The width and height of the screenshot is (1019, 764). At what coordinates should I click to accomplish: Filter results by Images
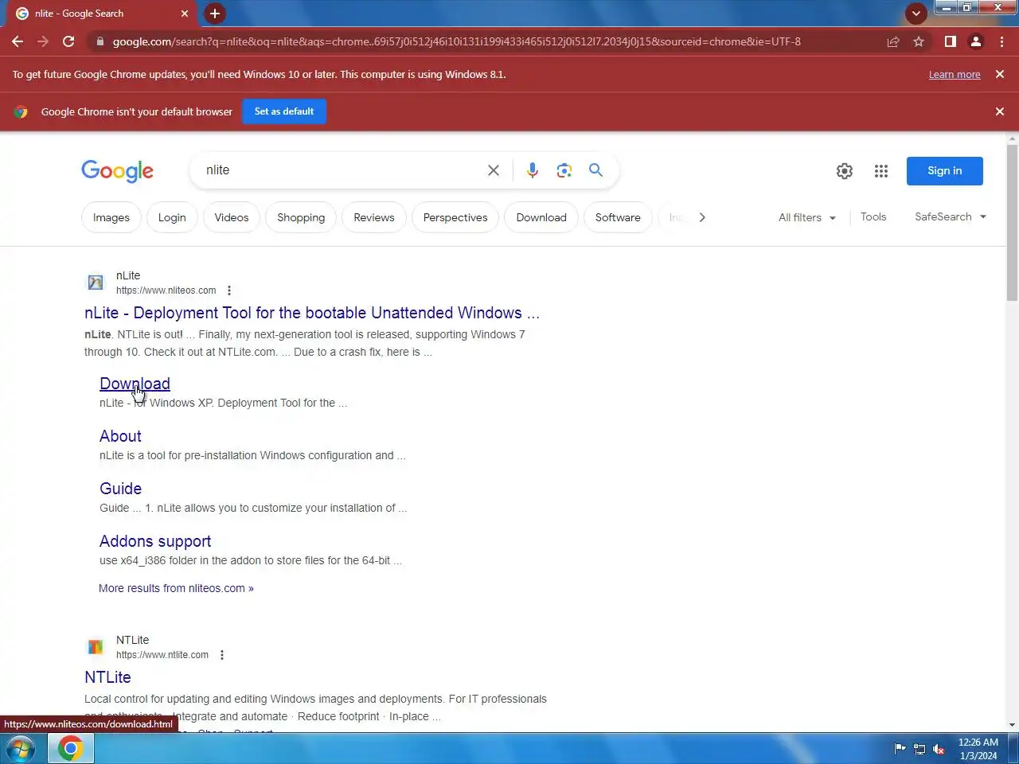pyautogui.click(x=111, y=217)
